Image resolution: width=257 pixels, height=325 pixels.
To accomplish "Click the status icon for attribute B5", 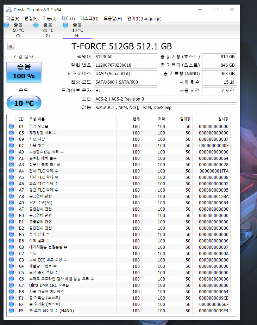I will [x=11, y=234].
